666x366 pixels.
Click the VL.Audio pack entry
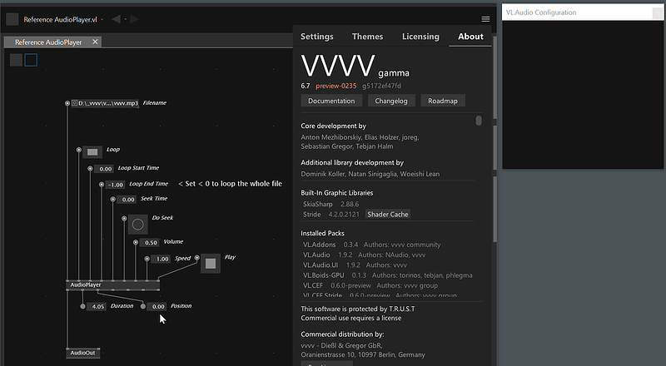pyautogui.click(x=364, y=255)
